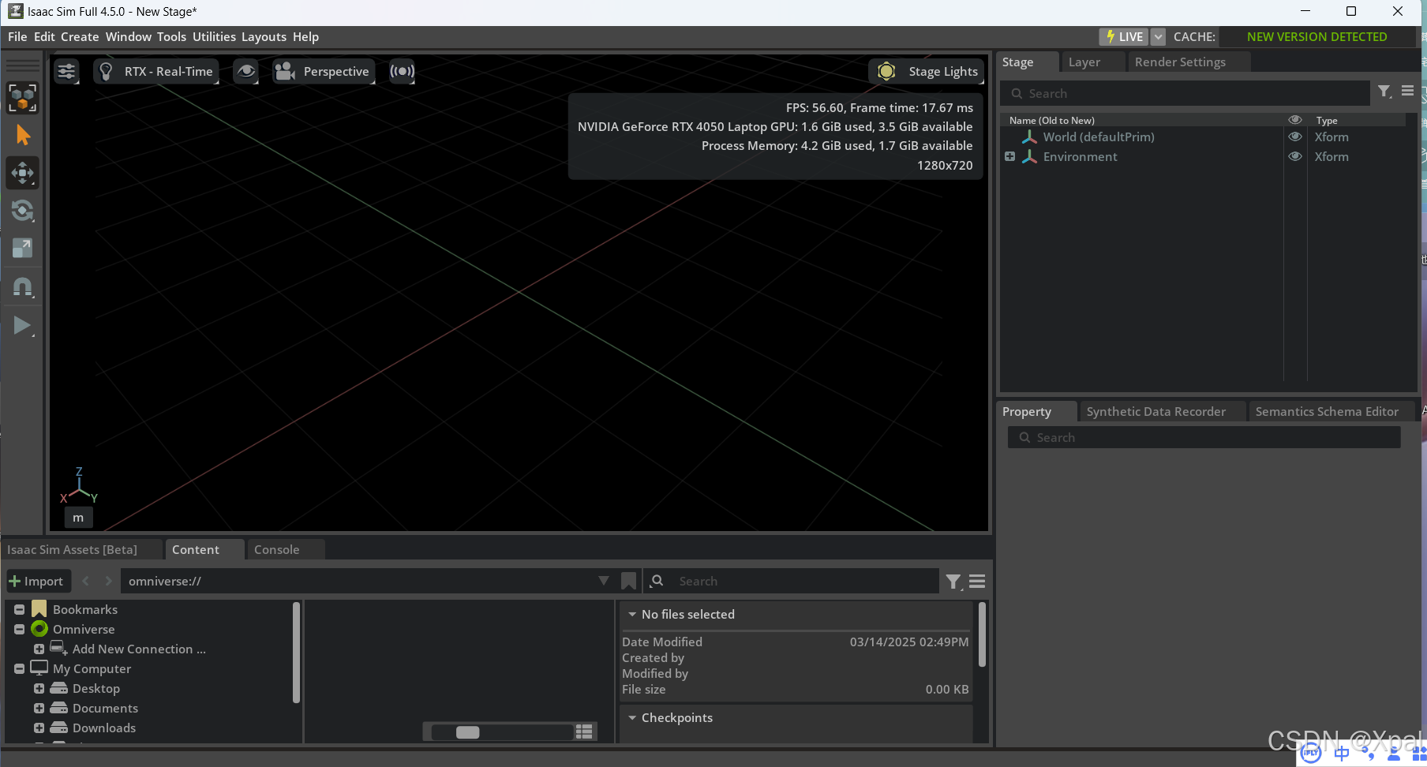
Task: Open the Help menu
Action: coord(305,36)
